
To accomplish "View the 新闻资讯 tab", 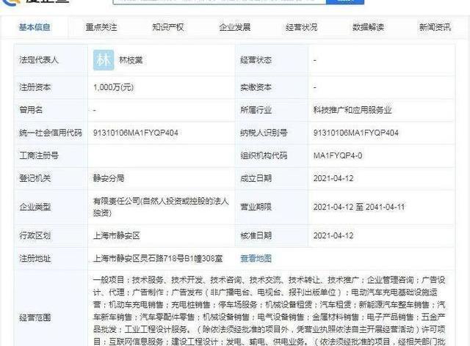I will (435, 27).
